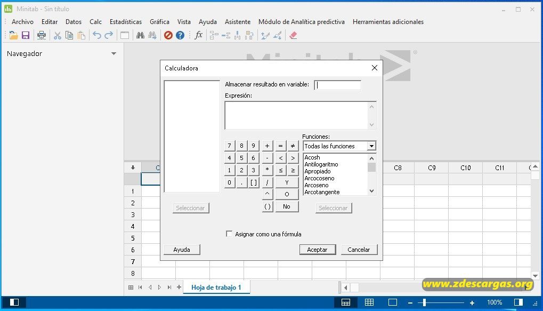Expand the Navegador dropdown arrow

click(x=114, y=54)
